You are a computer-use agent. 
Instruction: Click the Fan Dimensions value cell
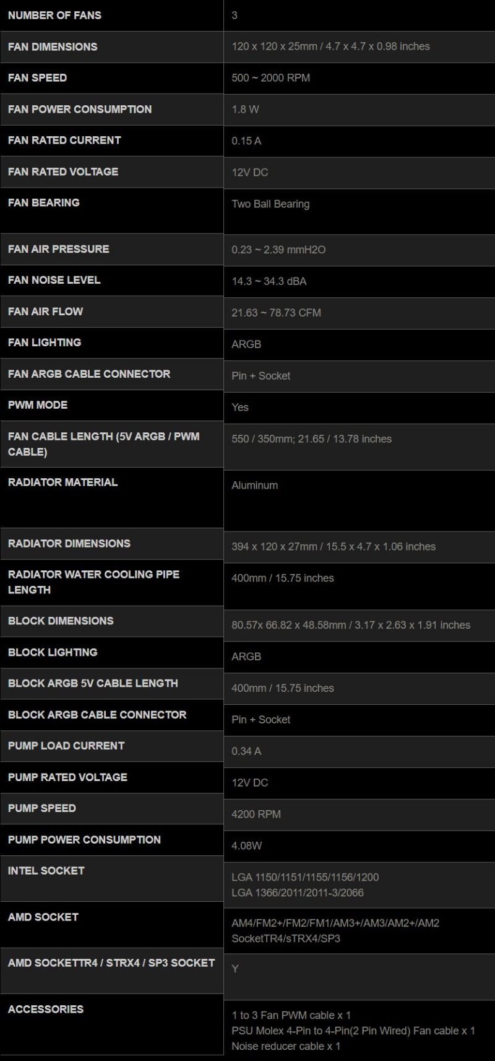(330, 46)
